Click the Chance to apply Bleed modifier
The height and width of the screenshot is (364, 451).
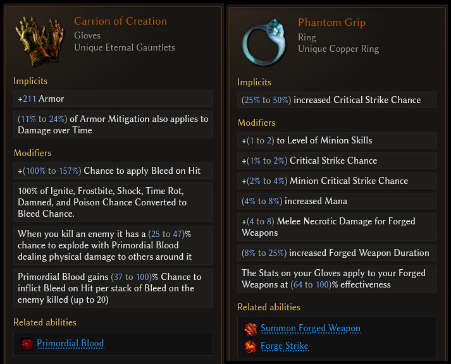point(113,171)
